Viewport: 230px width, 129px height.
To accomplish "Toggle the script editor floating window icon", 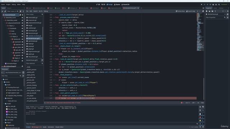I will point(203,11).
